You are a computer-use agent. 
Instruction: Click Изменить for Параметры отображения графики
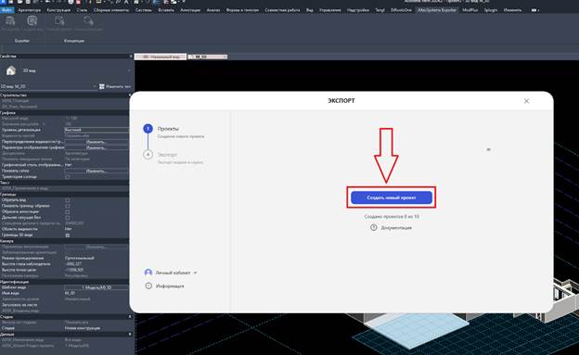click(x=96, y=147)
